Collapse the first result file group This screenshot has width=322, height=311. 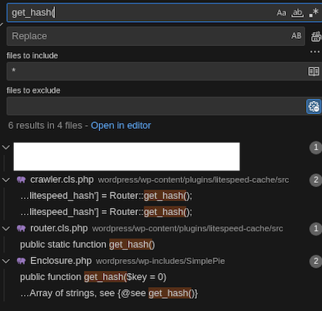tap(6, 147)
